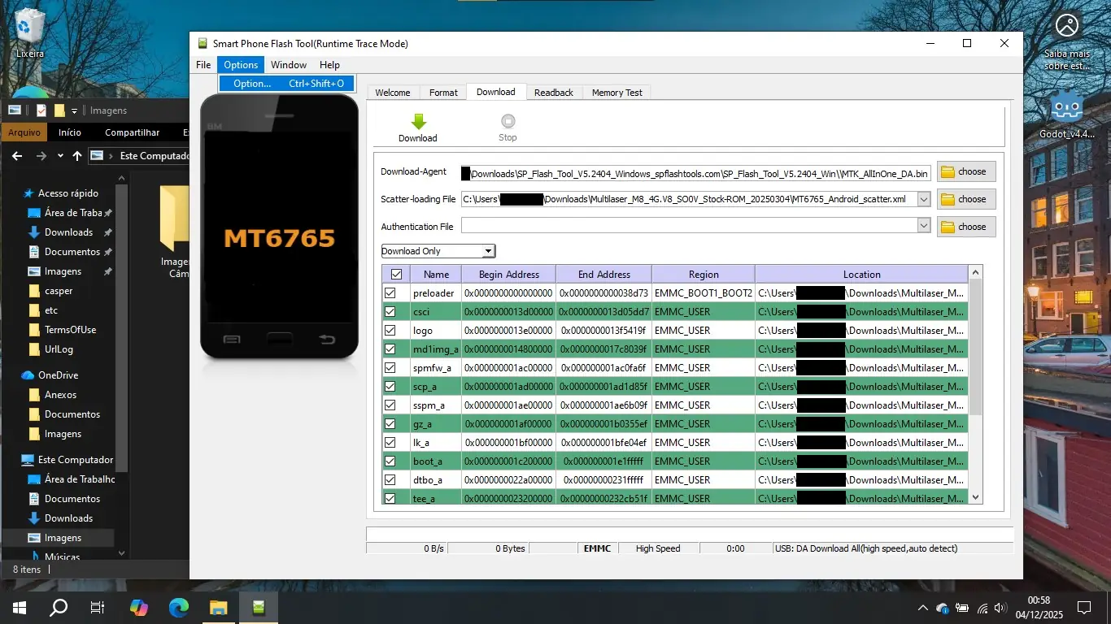Expand the Scatter-loading File dropdown arrow

[923, 199]
